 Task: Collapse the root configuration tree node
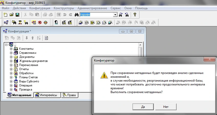(6, 45)
